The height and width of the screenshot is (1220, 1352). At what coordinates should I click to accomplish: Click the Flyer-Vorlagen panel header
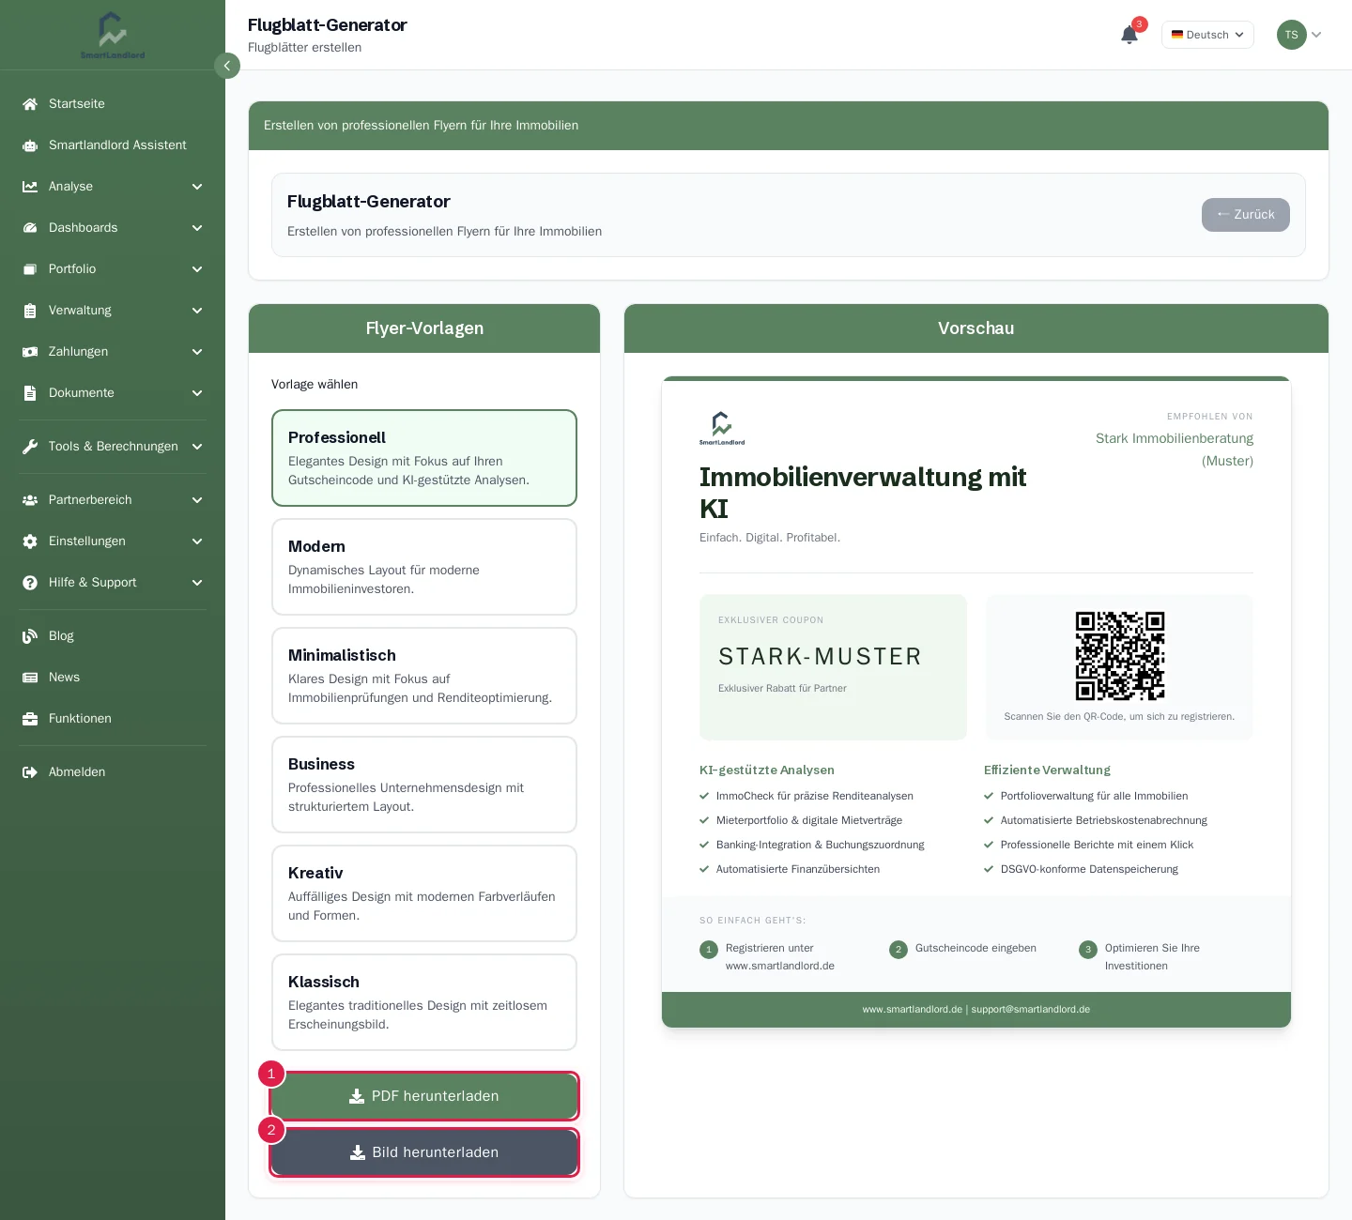coord(424,328)
